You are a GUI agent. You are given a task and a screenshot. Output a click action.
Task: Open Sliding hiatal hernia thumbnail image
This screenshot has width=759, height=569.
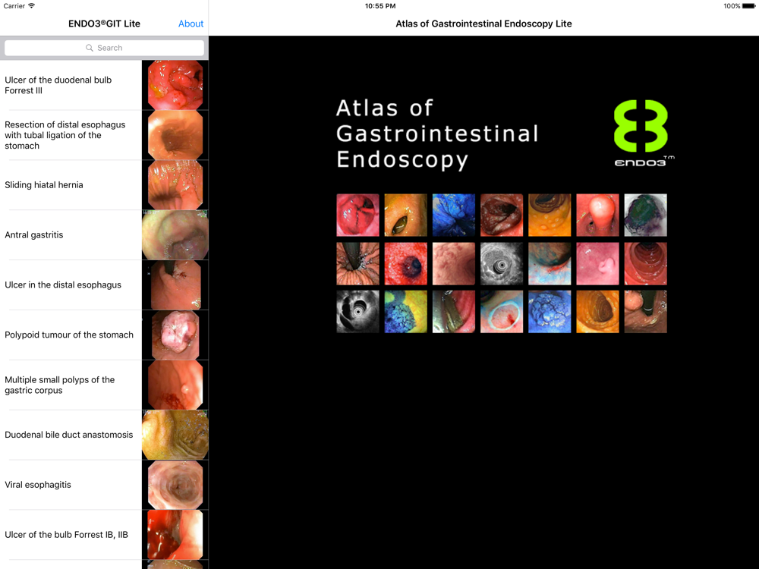175,185
